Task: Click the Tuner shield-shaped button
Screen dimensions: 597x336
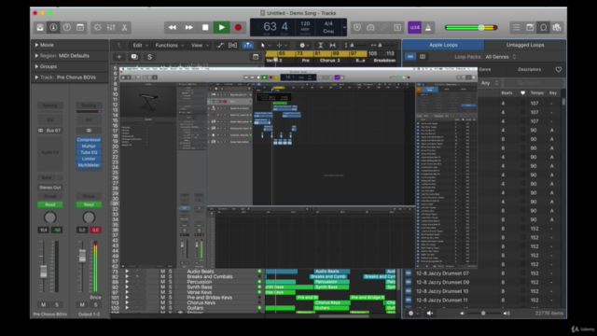Action: (x=357, y=27)
